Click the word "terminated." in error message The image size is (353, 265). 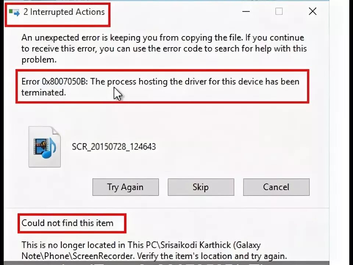(44, 92)
